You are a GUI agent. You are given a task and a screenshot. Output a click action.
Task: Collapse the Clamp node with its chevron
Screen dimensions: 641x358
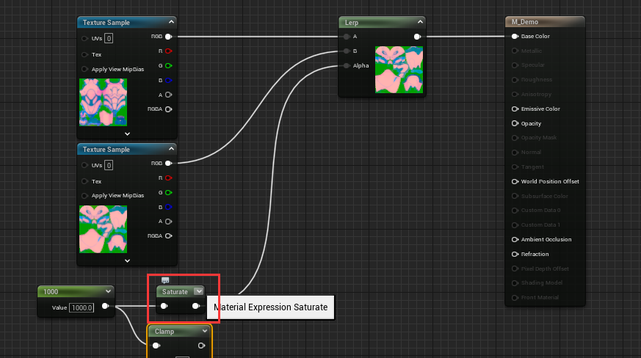pos(205,331)
